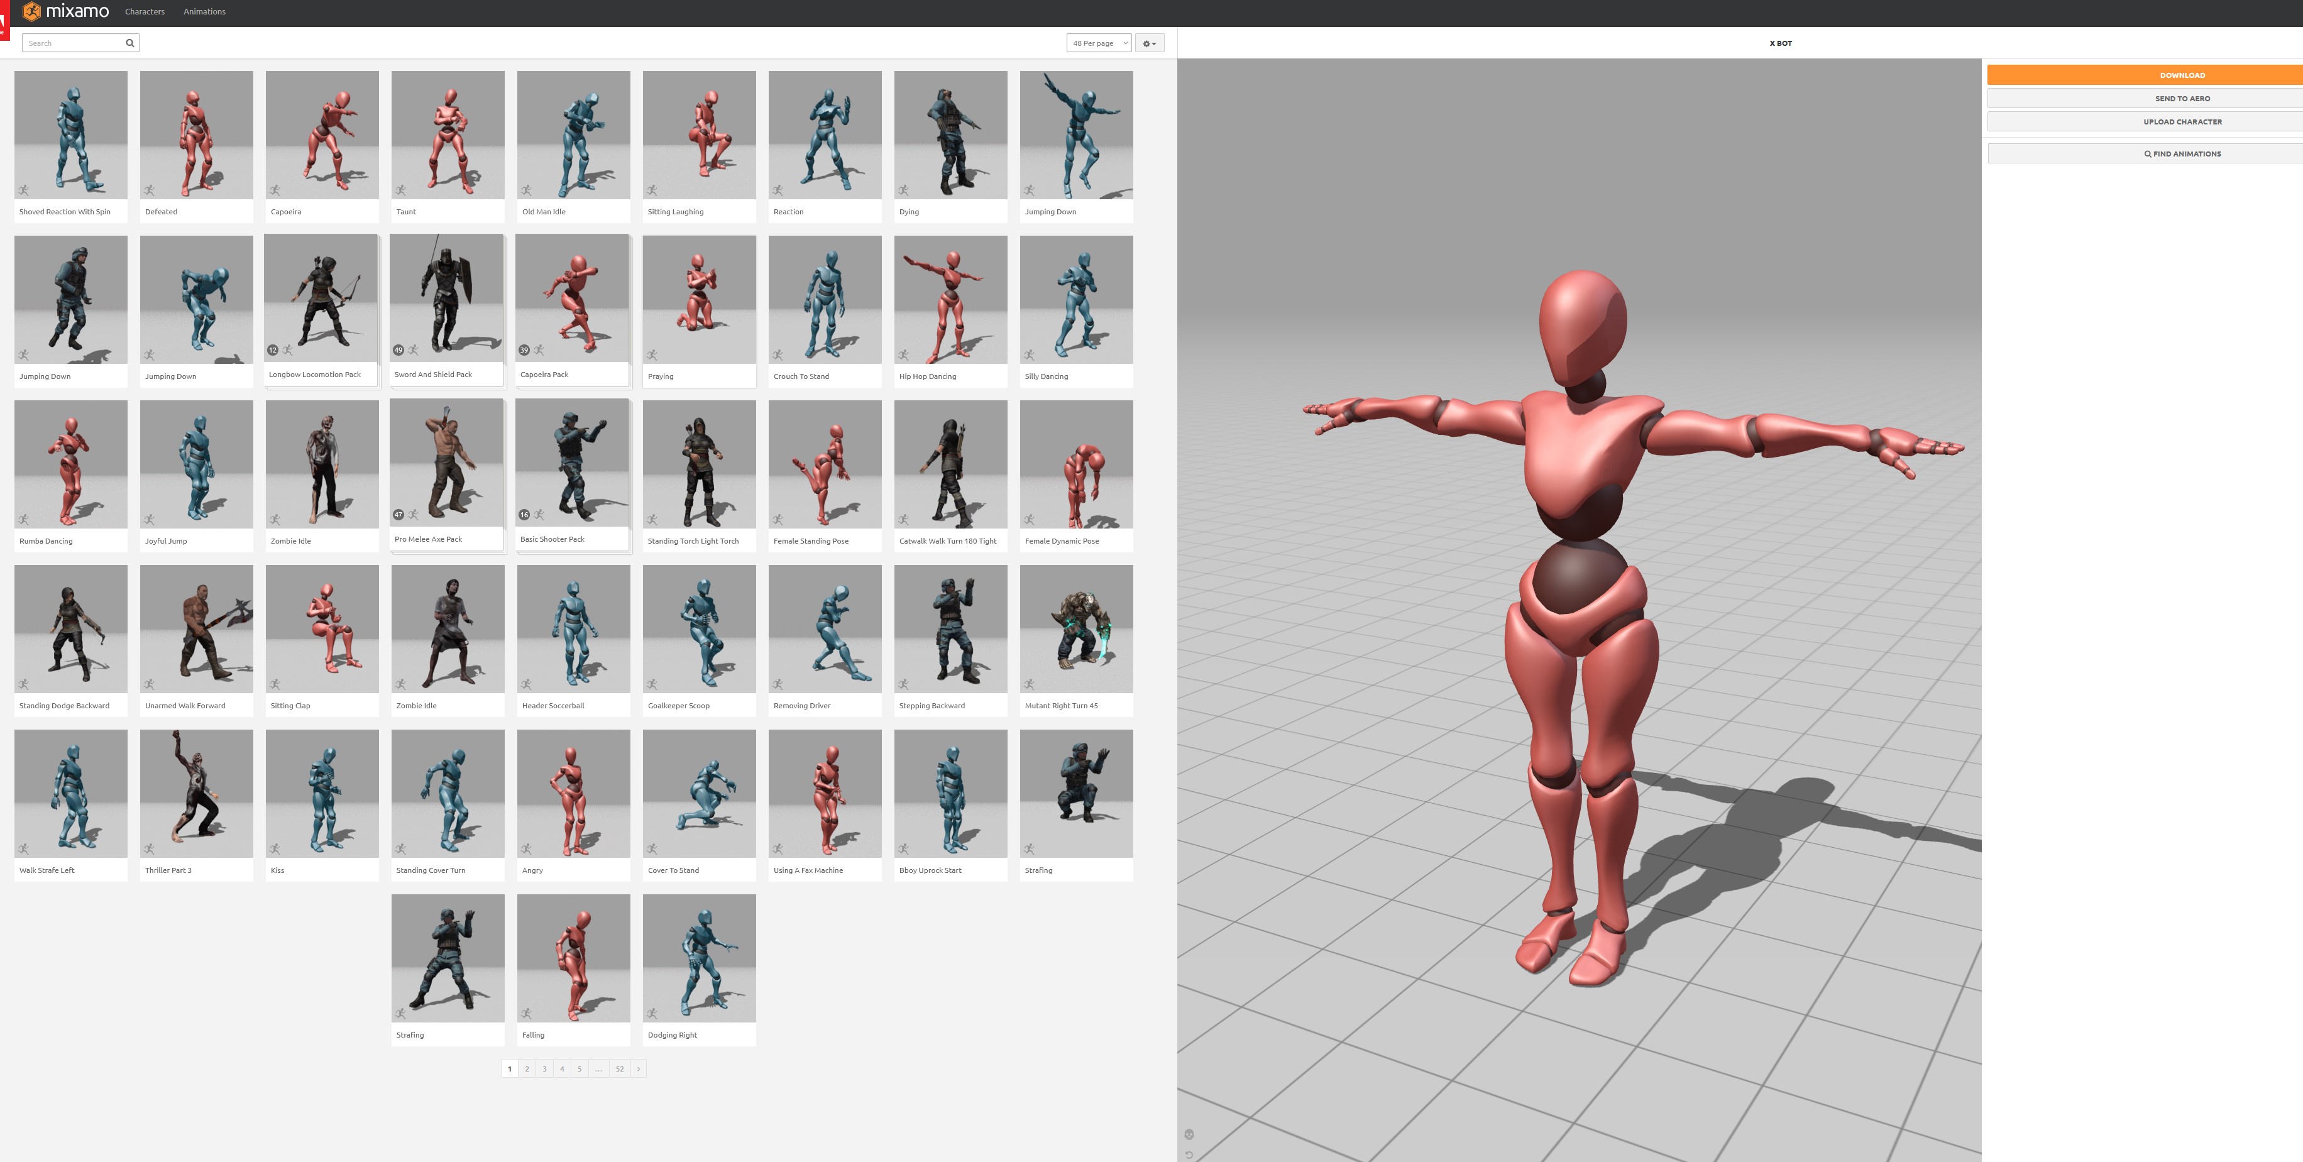
Task: Select the Reaction animation thumbnail
Action: [825, 135]
